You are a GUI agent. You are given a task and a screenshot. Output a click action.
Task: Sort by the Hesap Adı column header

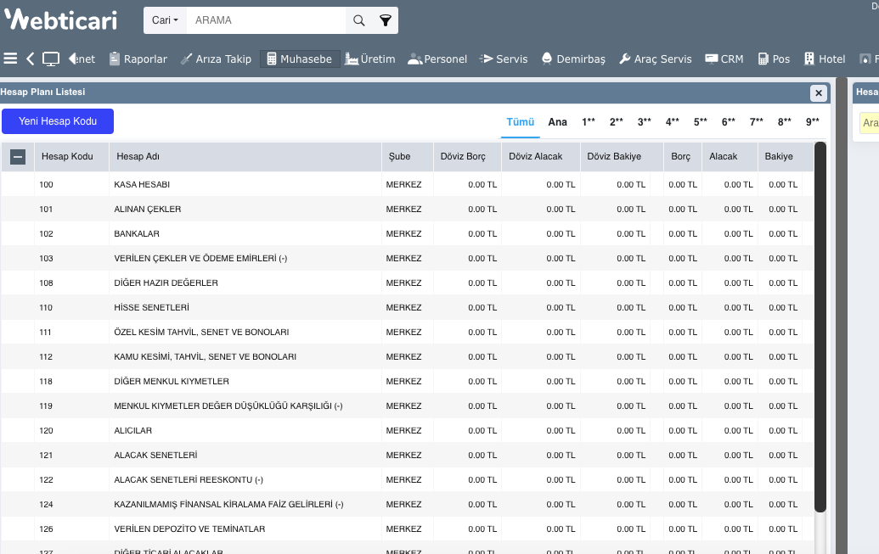pyautogui.click(x=138, y=157)
